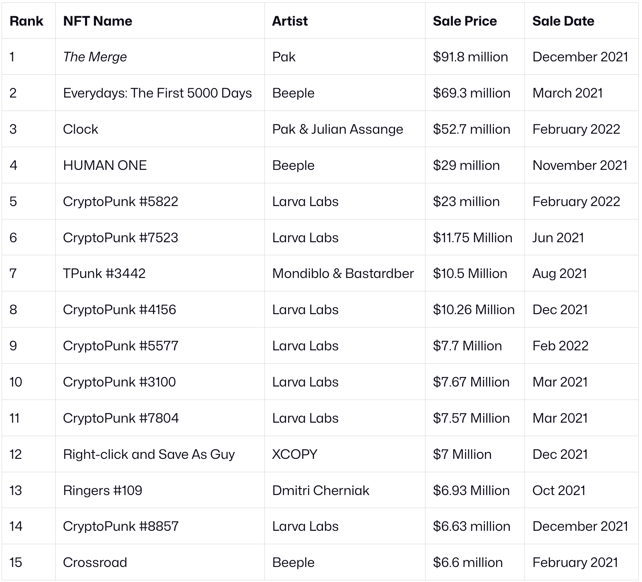This screenshot has height=582, width=642.
Task: Select Right-click and Save As Guy
Action: click(149, 454)
